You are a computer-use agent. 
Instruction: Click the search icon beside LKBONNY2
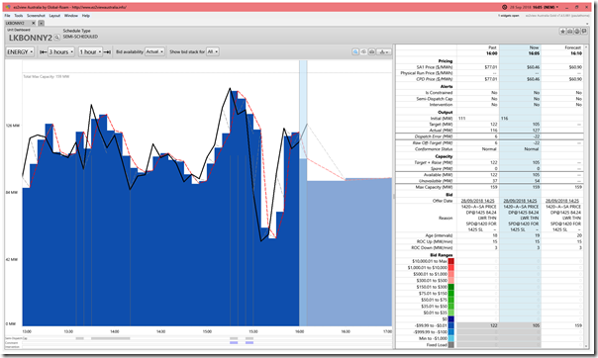[56, 38]
